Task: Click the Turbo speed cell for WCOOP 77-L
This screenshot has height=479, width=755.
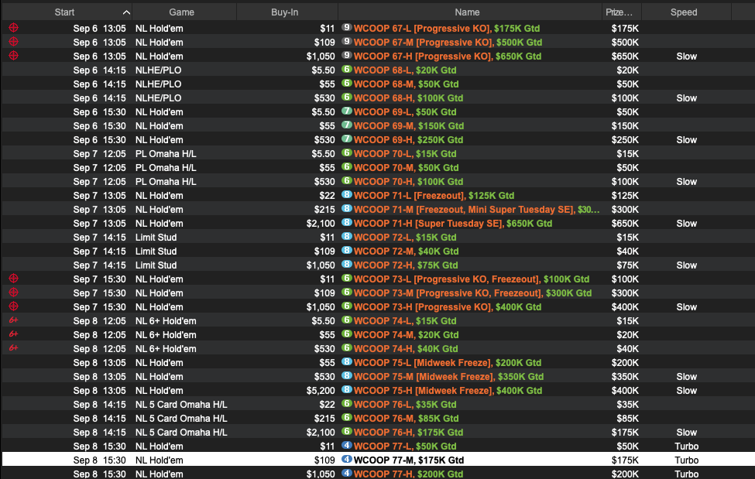Action: (x=686, y=446)
